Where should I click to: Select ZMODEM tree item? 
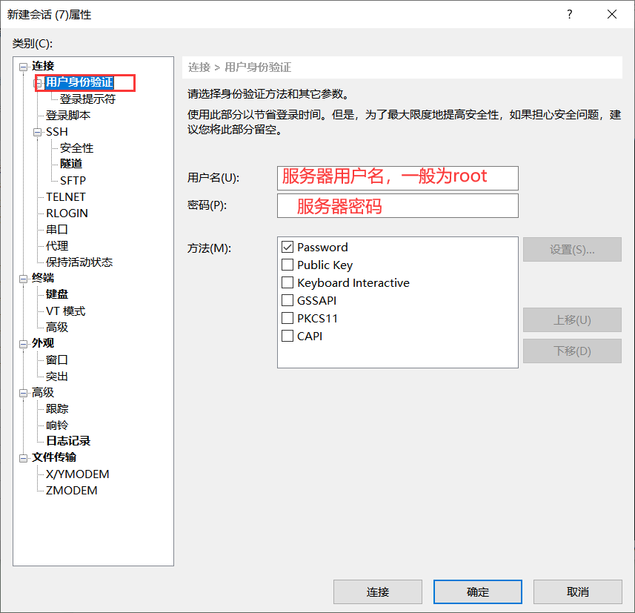(x=71, y=490)
